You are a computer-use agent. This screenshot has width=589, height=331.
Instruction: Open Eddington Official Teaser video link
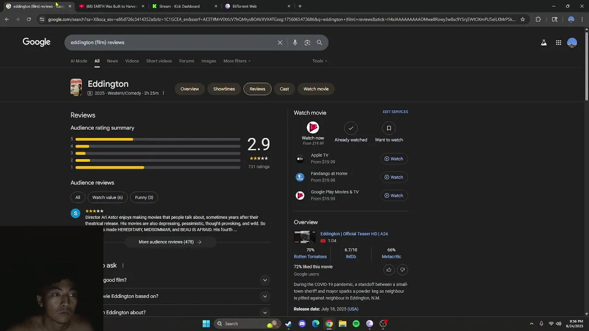[x=354, y=234]
